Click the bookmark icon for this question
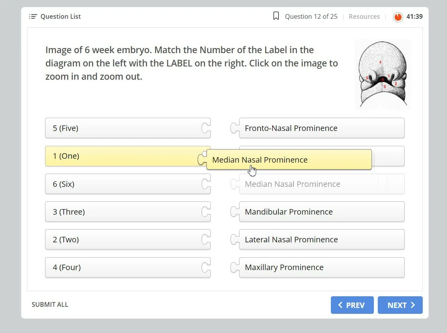This screenshot has width=447, height=333. coord(276,16)
